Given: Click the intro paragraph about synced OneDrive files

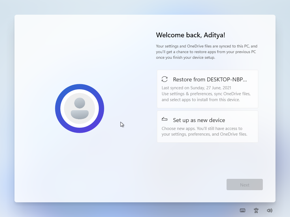Looking at the screenshot, I should tap(206, 46).
